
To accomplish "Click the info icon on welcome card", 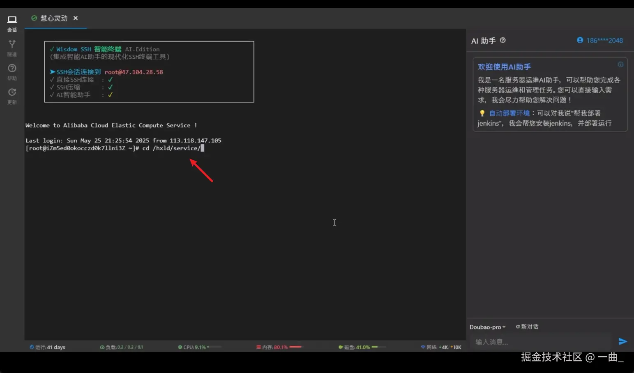I will [x=620, y=64].
